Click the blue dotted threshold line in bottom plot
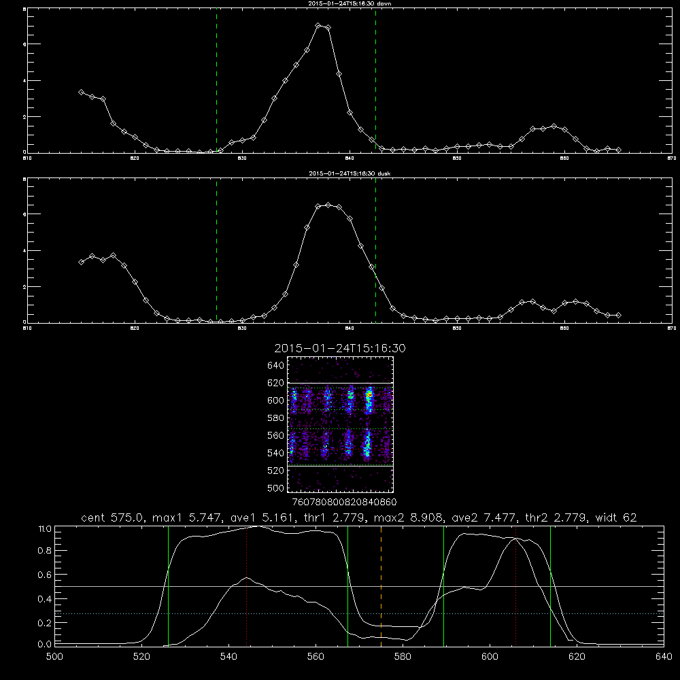Image resolution: width=680 pixels, height=680 pixels. [360, 613]
